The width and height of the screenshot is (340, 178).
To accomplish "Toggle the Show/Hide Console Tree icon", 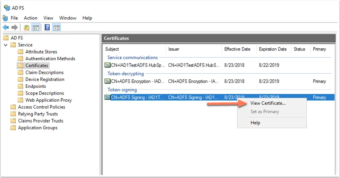I will [x=36, y=28].
